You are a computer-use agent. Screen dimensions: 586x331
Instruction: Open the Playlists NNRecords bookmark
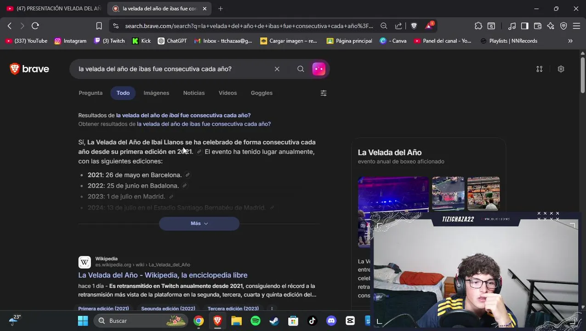click(509, 41)
